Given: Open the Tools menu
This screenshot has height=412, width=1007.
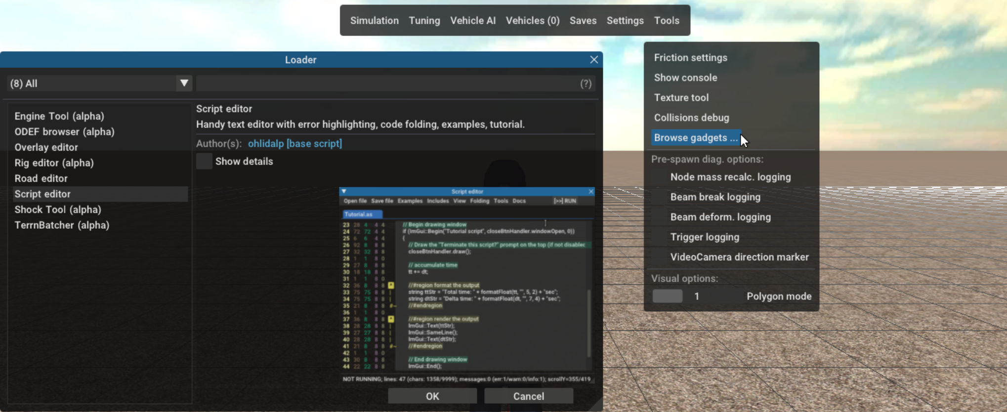Looking at the screenshot, I should 666,21.
